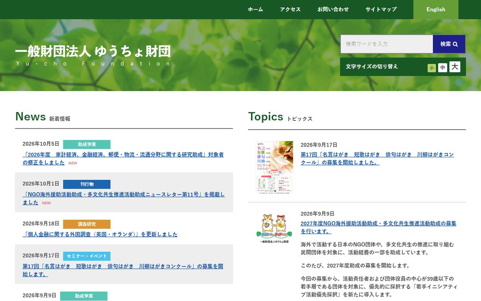Viewport: 481px width, 301px height.
Task: Click the ゆうちょ財団 site logo title
Action: coord(93,51)
